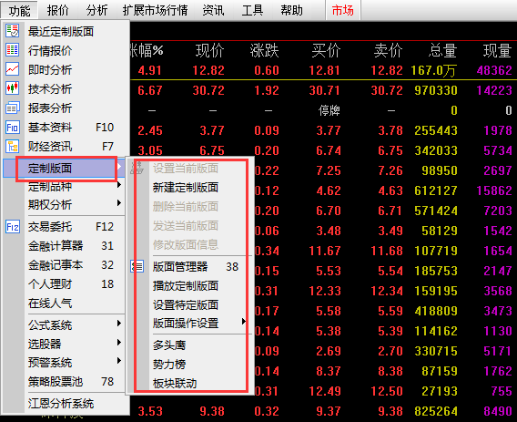Click the 财经资讯 icon
517x422 pixels.
[12, 146]
